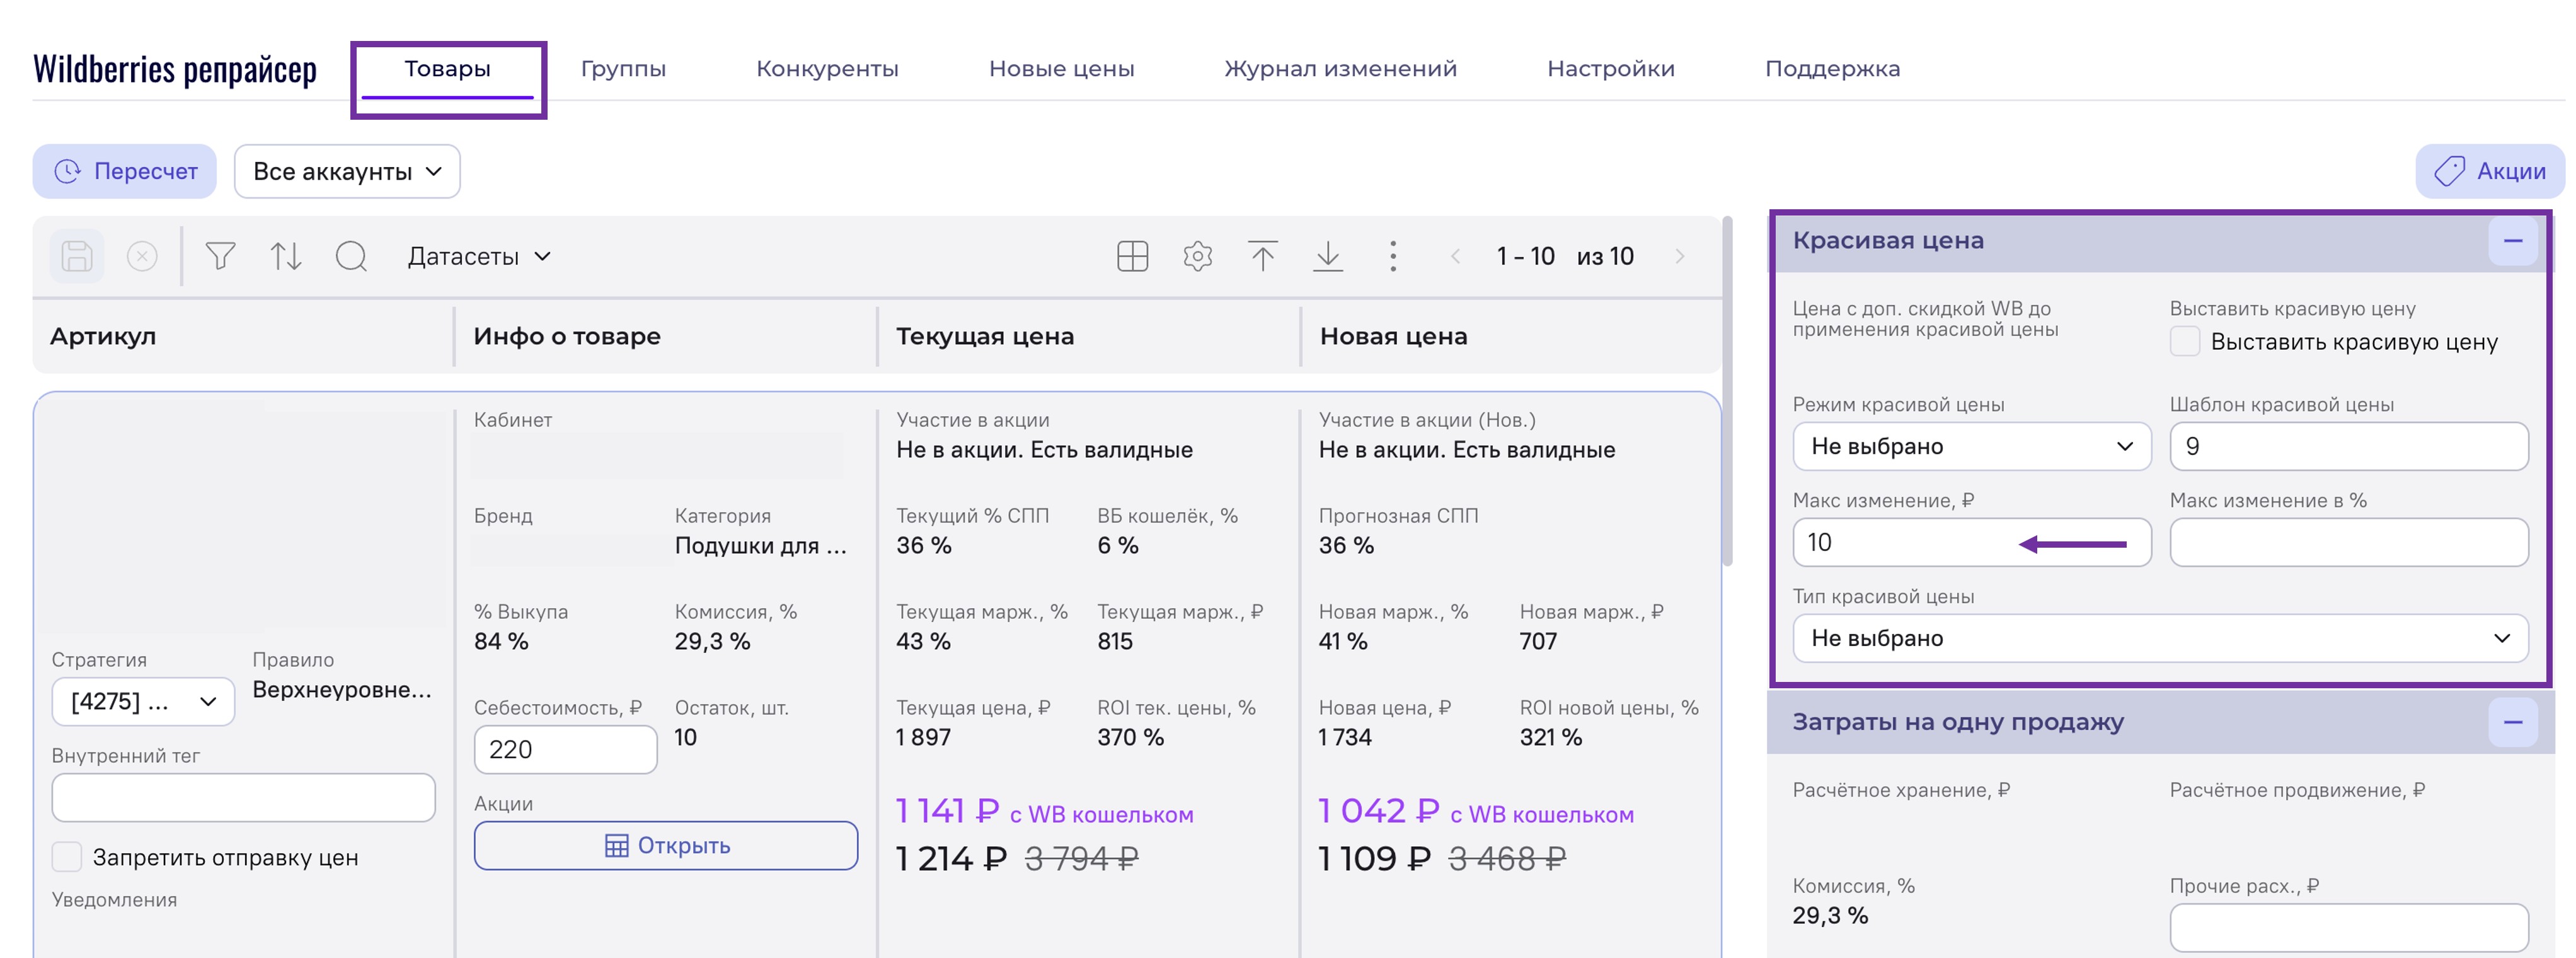Open the three-dot more options menu
Viewport: 2576px width, 958px height.
[1392, 256]
